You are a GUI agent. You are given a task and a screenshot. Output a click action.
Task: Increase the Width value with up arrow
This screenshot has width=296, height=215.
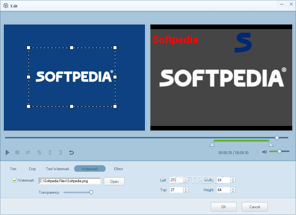pos(233,179)
